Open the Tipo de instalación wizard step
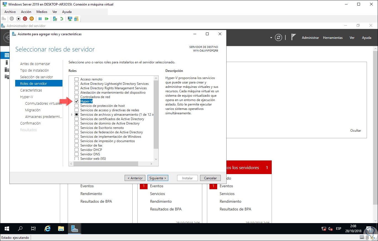 pyautogui.click(x=35, y=70)
